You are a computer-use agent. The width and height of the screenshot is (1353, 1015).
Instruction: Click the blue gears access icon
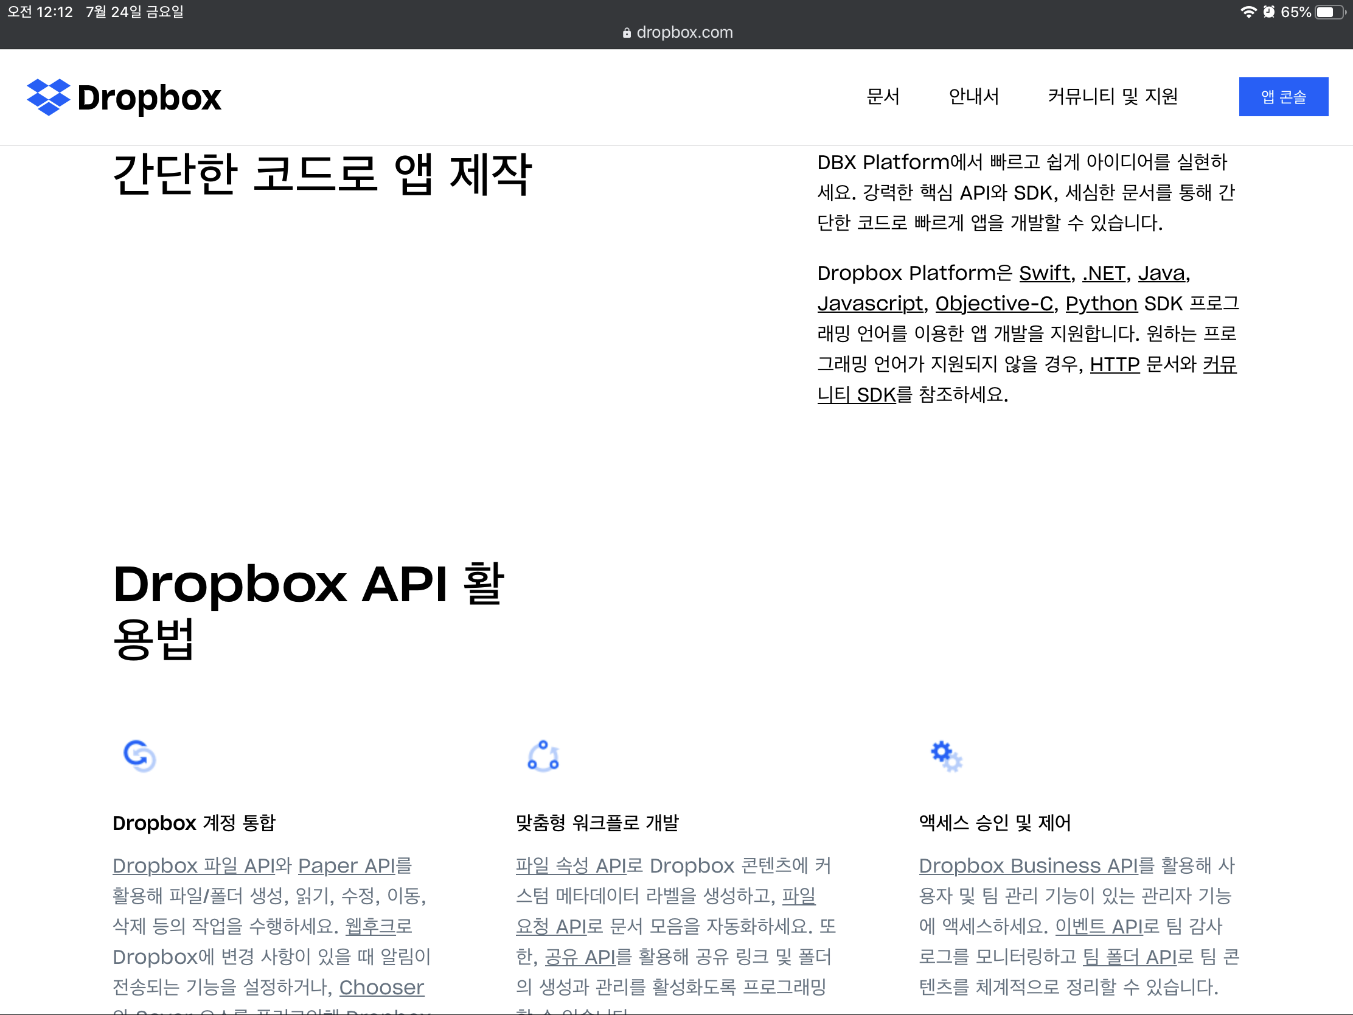[x=946, y=756]
